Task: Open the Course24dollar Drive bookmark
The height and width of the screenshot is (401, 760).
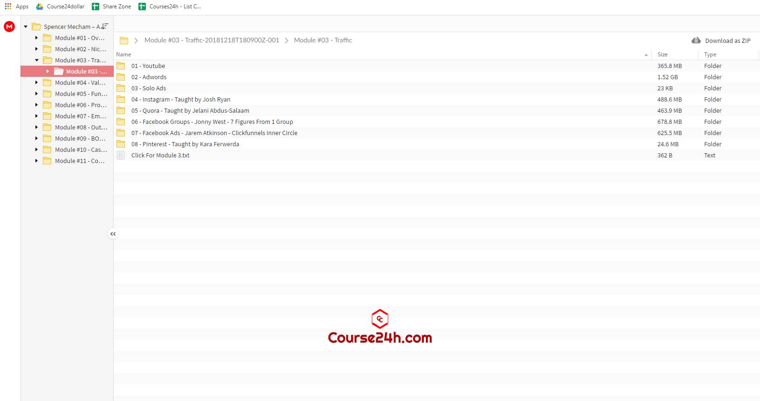Action: pos(61,7)
